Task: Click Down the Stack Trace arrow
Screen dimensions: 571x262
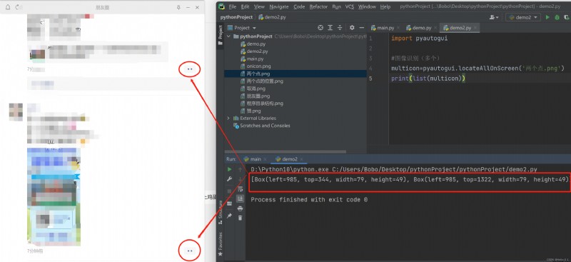Action: click(240, 179)
